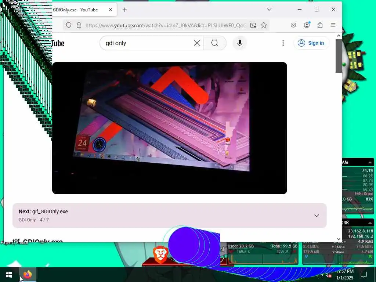Screen dimensions: 376x282
Task: Clear the YouTube search text with X
Action: [x=197, y=43]
